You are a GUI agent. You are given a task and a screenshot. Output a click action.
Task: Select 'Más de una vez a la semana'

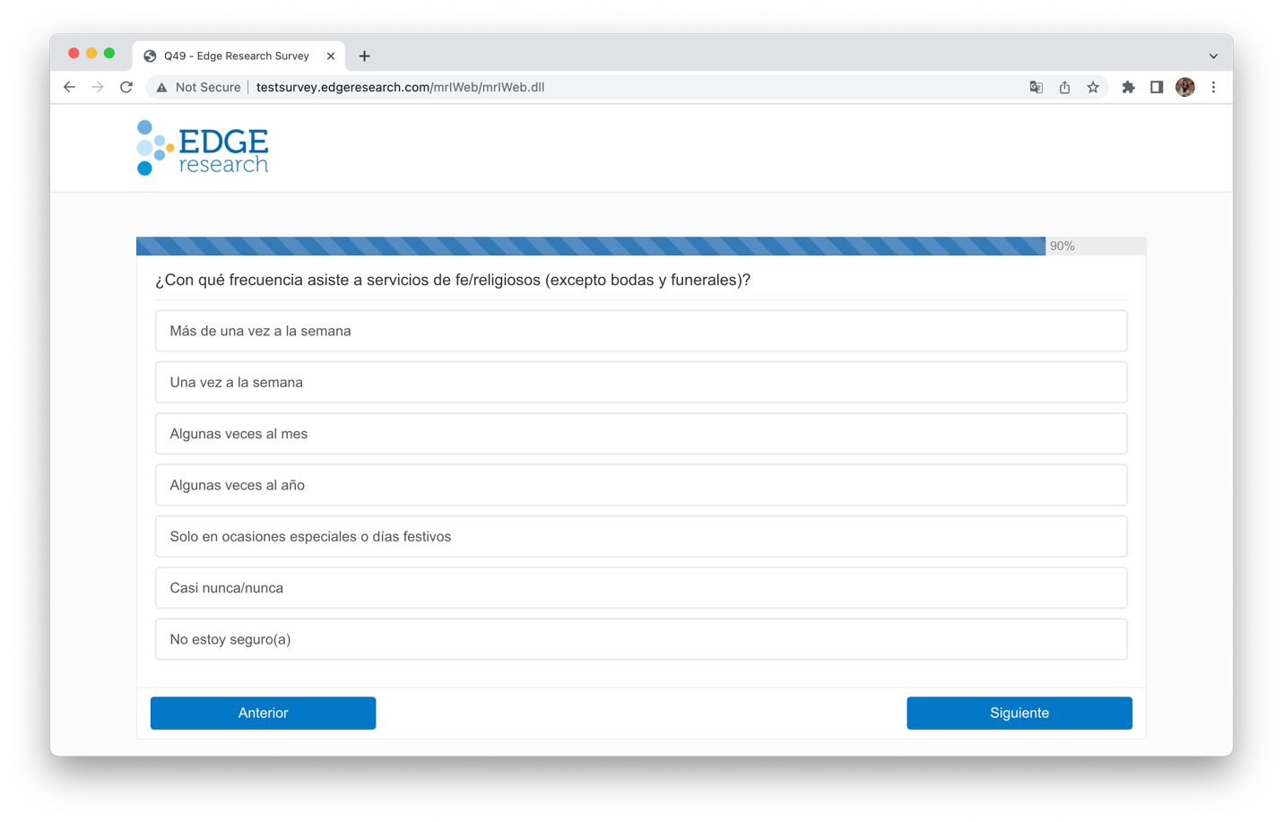click(640, 331)
